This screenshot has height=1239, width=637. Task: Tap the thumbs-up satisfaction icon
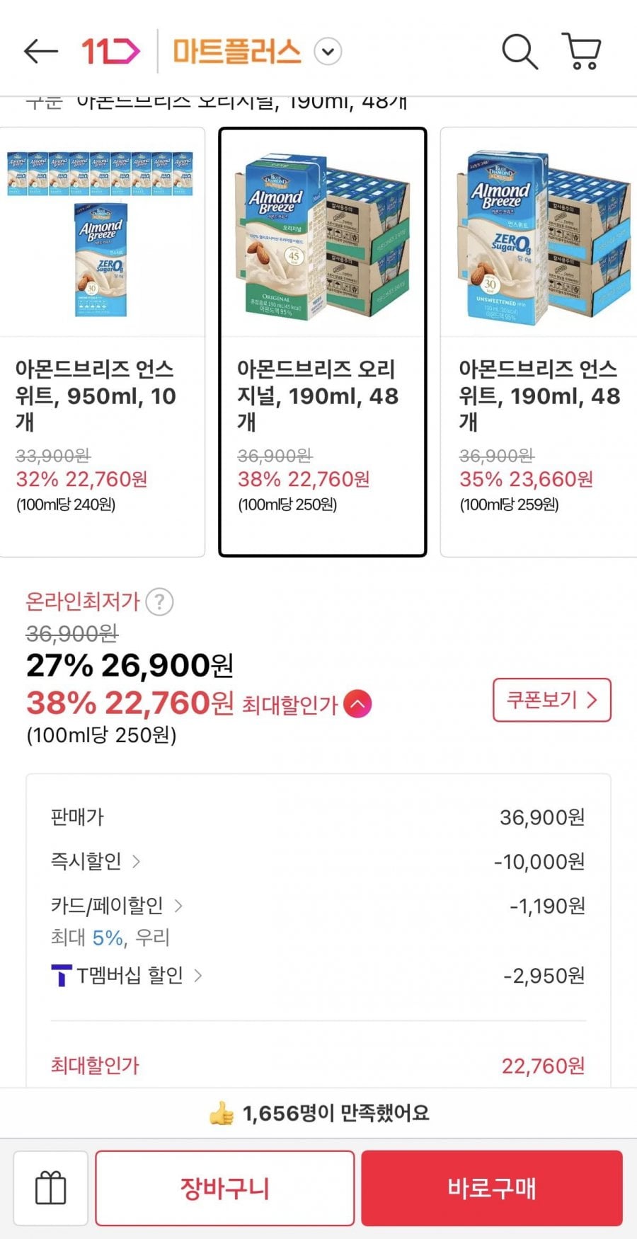pos(221,1113)
